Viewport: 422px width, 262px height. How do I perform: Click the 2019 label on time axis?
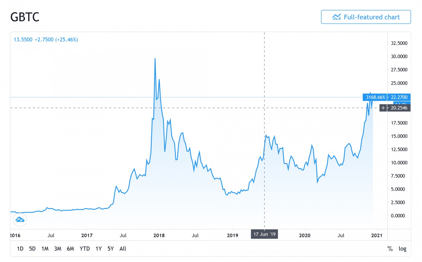(x=232, y=235)
